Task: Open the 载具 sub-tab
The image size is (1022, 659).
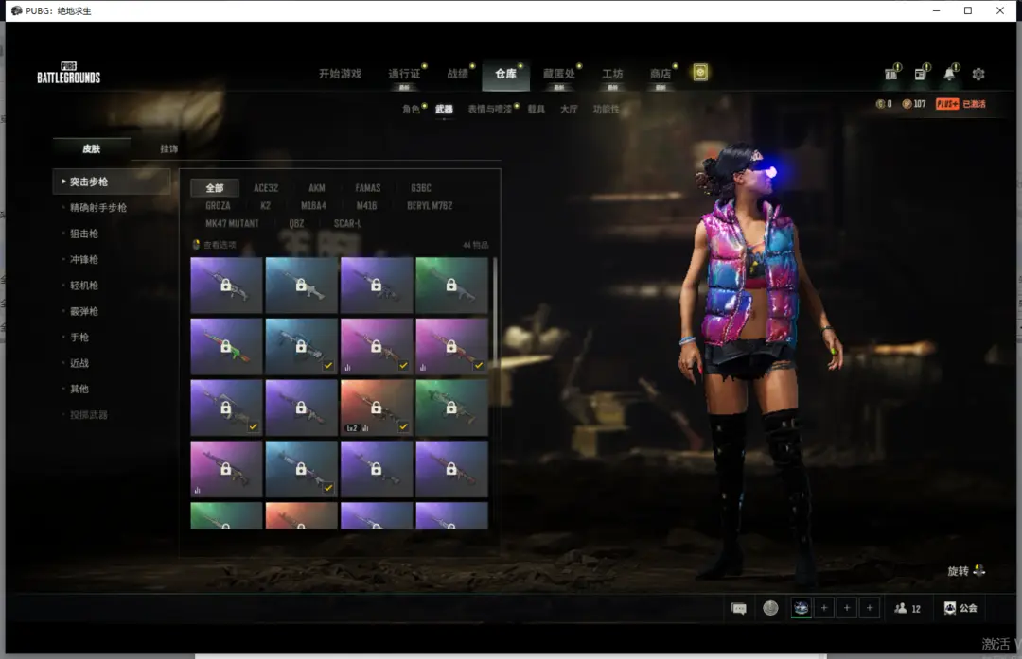Action: tap(536, 109)
